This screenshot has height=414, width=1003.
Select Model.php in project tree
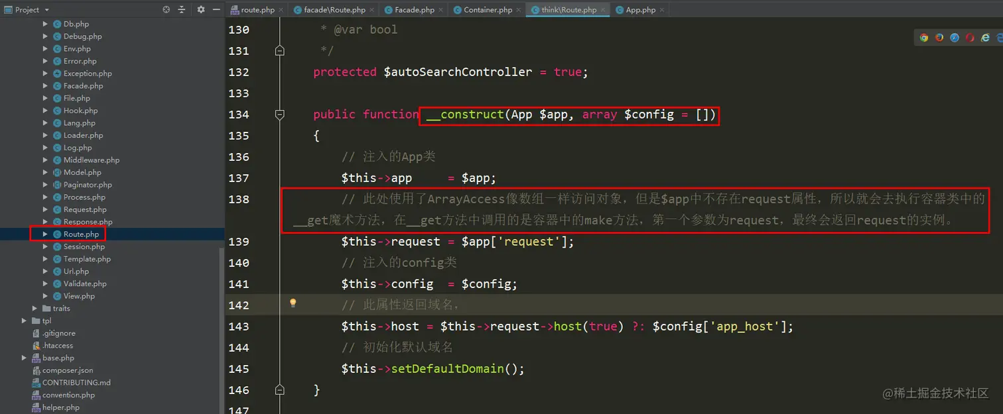pyautogui.click(x=82, y=172)
